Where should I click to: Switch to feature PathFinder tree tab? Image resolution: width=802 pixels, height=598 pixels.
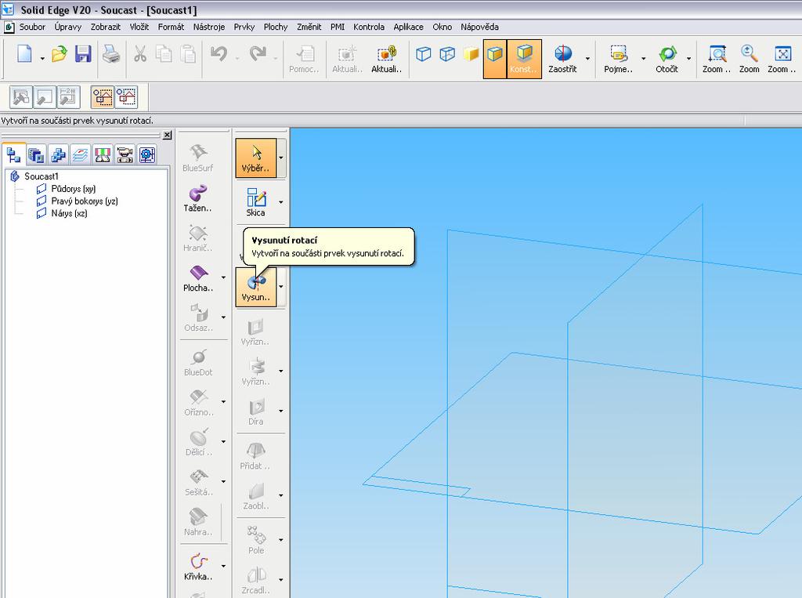(13, 154)
